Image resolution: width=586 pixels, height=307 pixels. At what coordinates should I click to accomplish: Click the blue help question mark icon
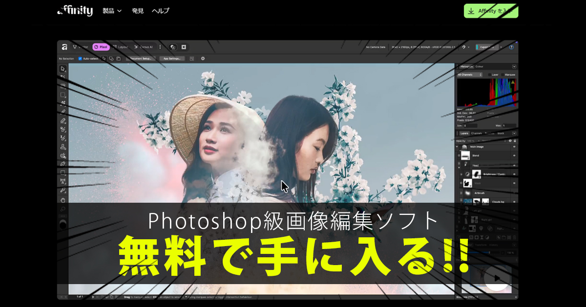(x=511, y=47)
